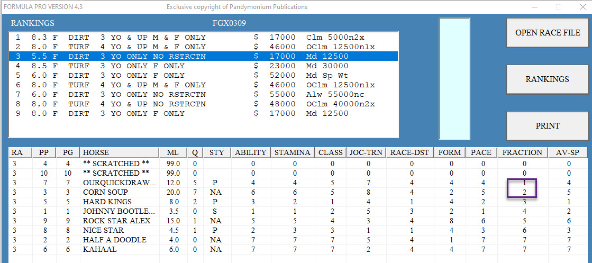This screenshot has height=263, width=592.
Task: Select race 3 5.5 F Md 12500 row
Action: [x=204, y=56]
